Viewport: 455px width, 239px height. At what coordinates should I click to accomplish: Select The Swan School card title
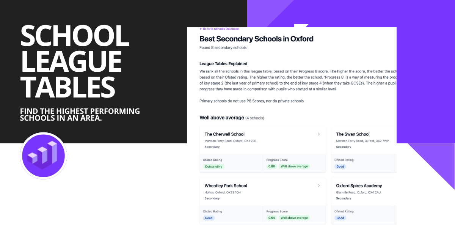(353, 134)
